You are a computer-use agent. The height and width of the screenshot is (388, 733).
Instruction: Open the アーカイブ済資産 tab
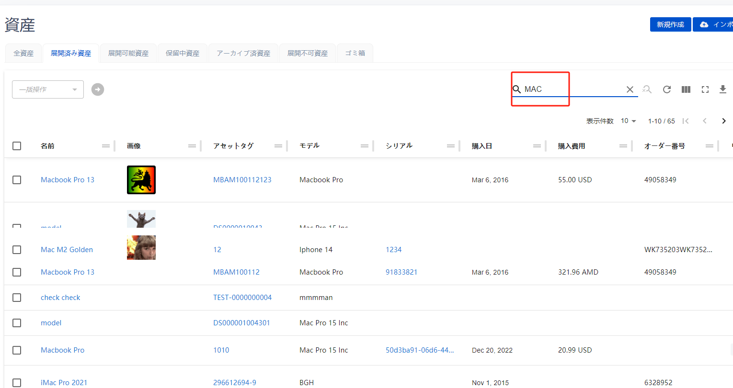[243, 53]
